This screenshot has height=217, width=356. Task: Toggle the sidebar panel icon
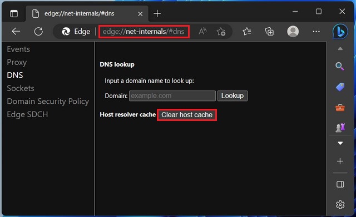click(x=340, y=184)
